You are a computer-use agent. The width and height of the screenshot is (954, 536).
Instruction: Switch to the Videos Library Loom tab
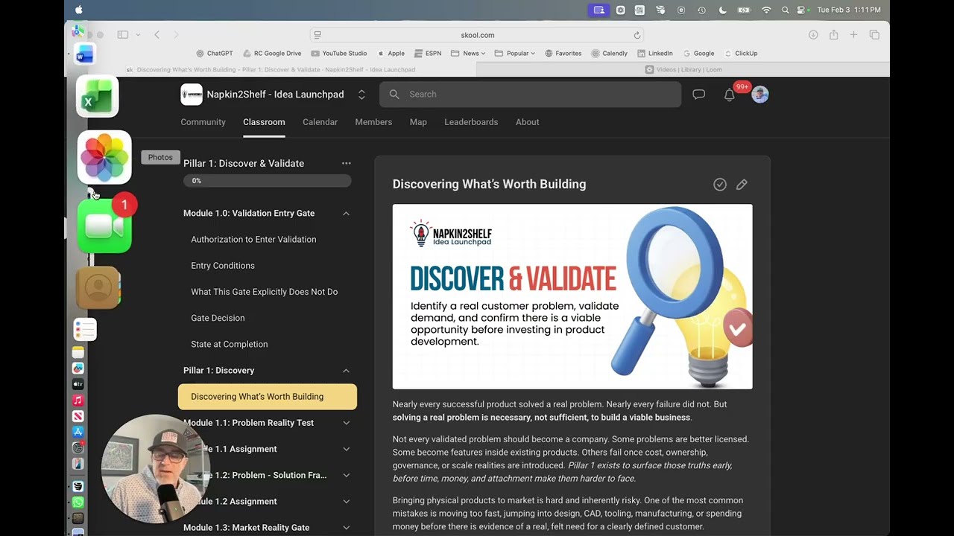tap(683, 69)
